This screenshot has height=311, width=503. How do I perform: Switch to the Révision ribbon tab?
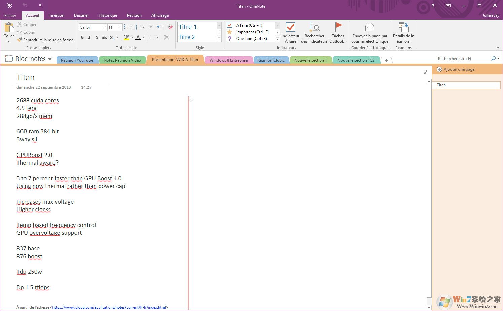point(134,15)
